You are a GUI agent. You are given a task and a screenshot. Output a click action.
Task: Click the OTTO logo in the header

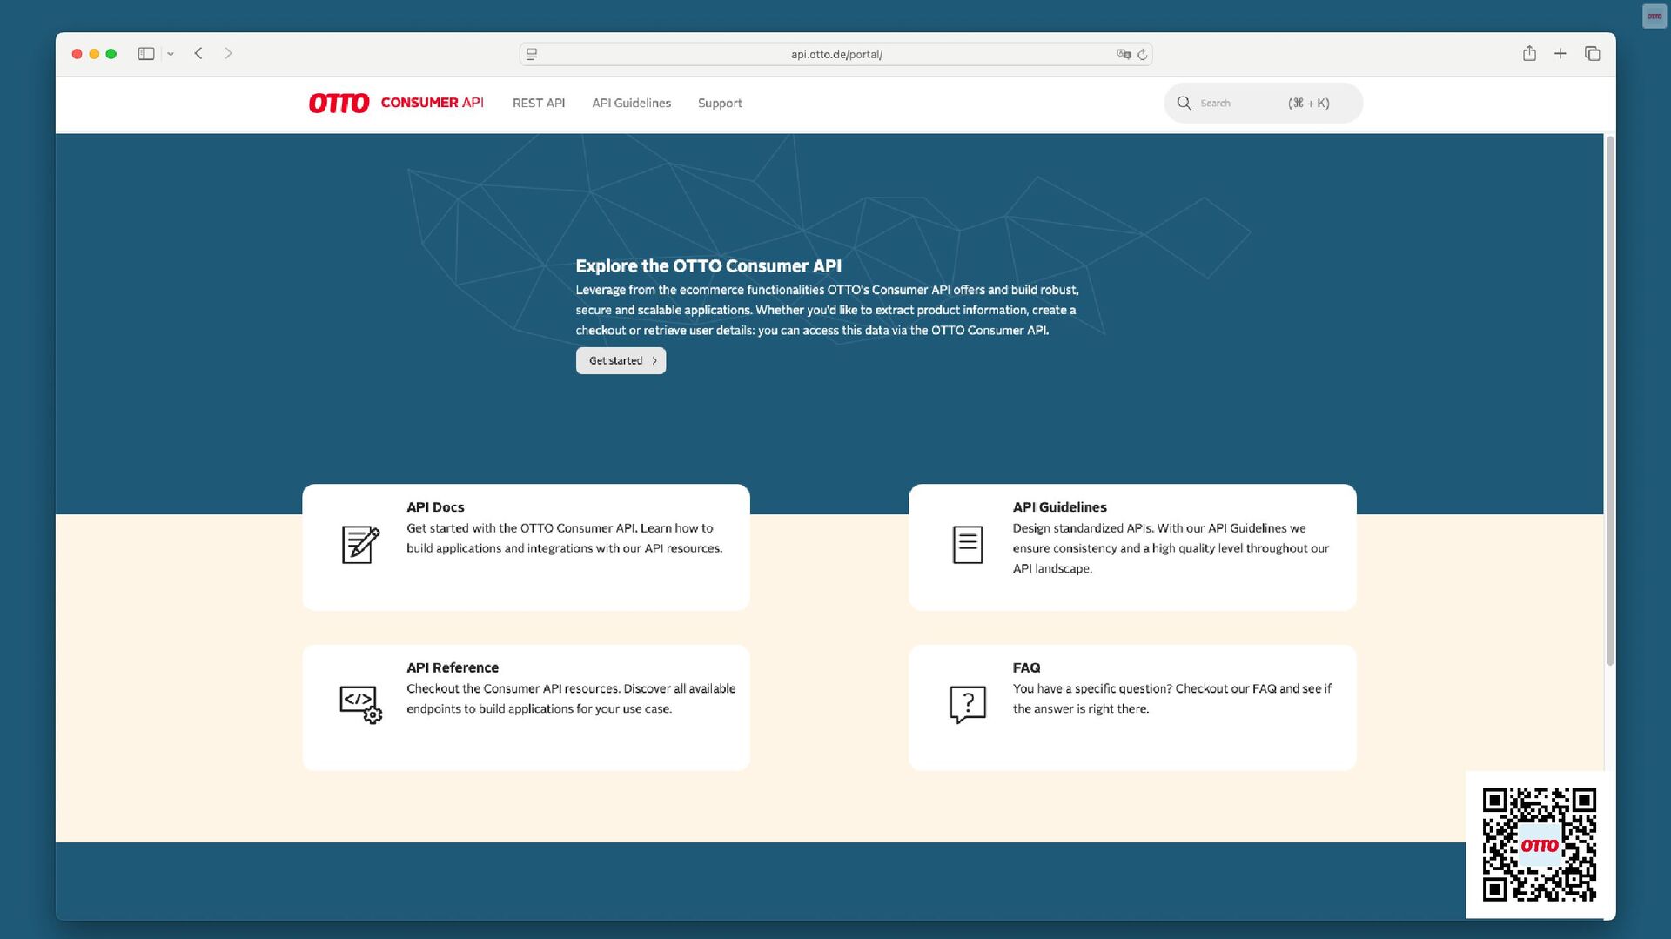[x=339, y=104]
